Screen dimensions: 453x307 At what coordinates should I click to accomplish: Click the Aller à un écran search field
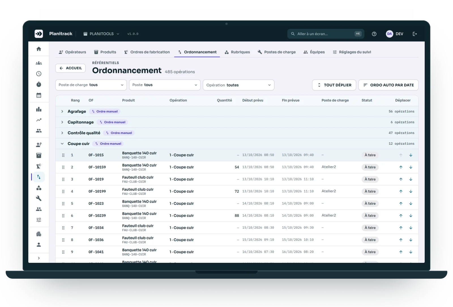[x=326, y=34]
